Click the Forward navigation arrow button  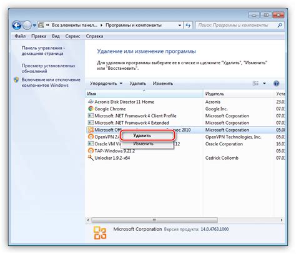tap(27, 26)
